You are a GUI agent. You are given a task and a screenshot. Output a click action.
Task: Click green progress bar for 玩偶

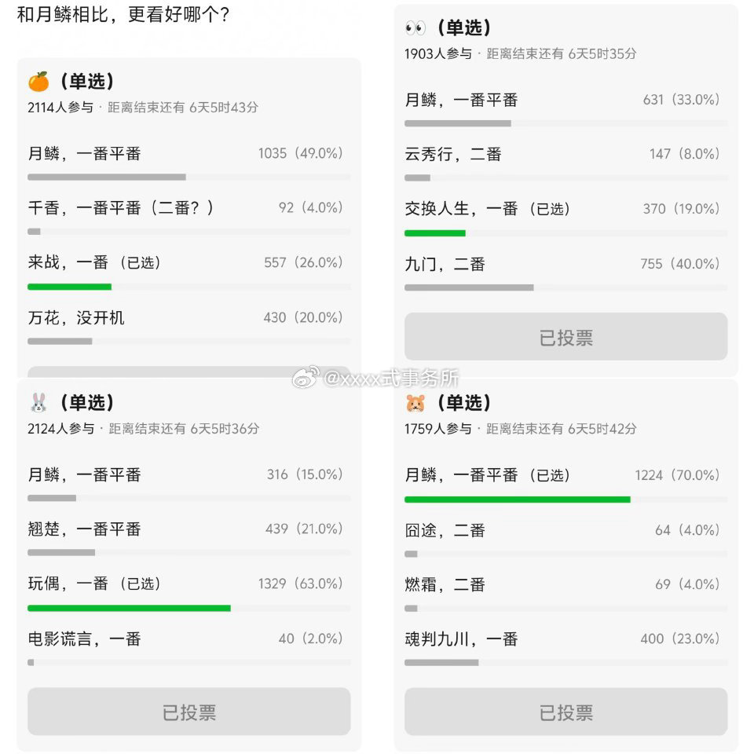129,608
